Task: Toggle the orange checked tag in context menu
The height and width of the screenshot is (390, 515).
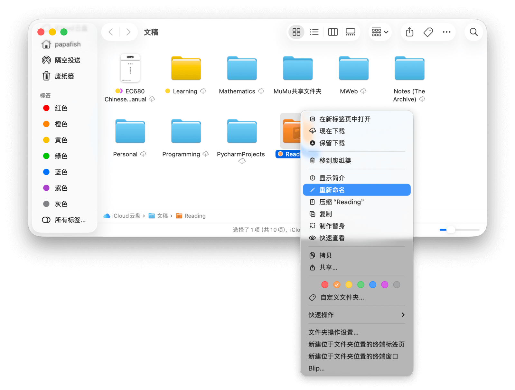Action: pos(337,285)
